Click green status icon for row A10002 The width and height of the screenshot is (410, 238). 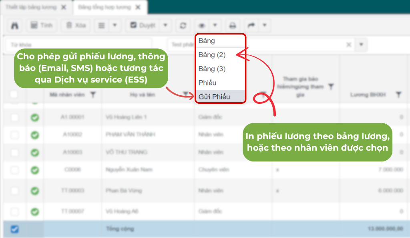click(35, 135)
